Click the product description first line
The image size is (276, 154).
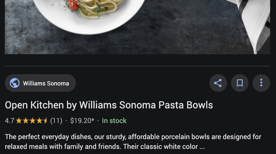tap(133, 137)
